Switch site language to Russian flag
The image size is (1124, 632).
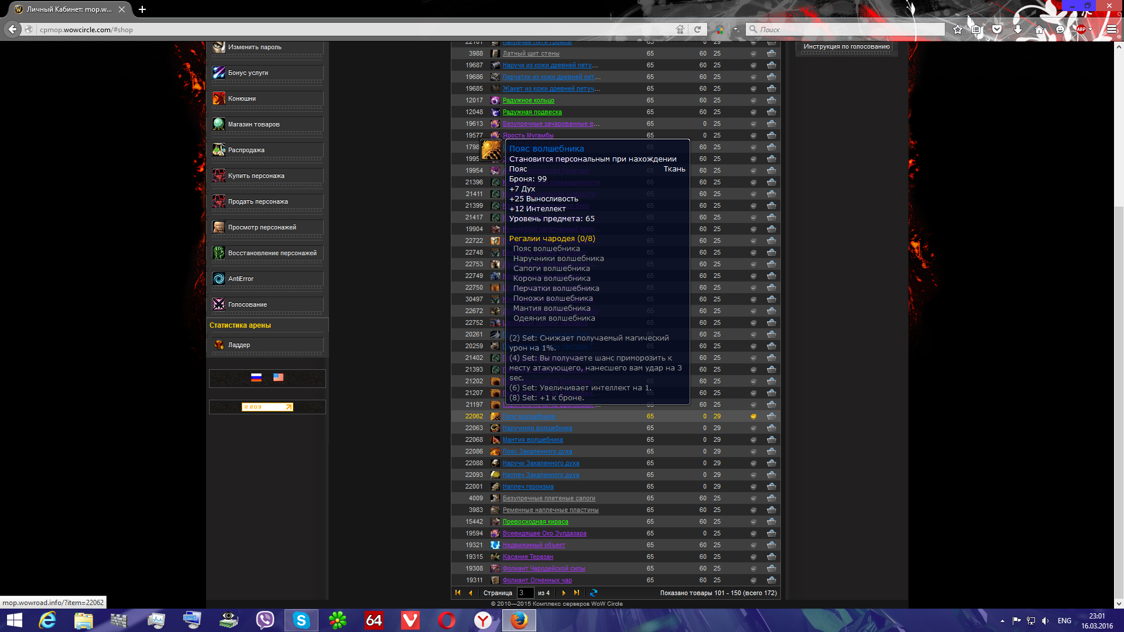[256, 377]
